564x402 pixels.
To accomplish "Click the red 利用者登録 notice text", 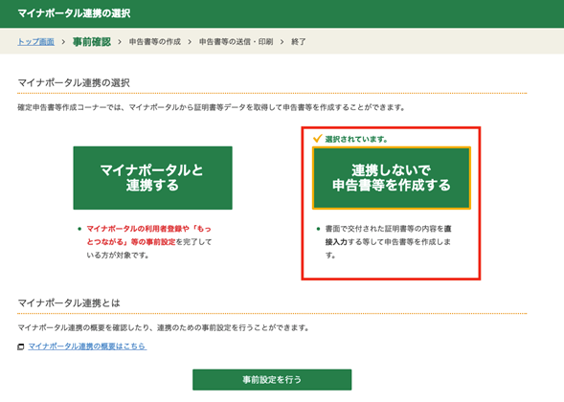I will click(x=148, y=235).
